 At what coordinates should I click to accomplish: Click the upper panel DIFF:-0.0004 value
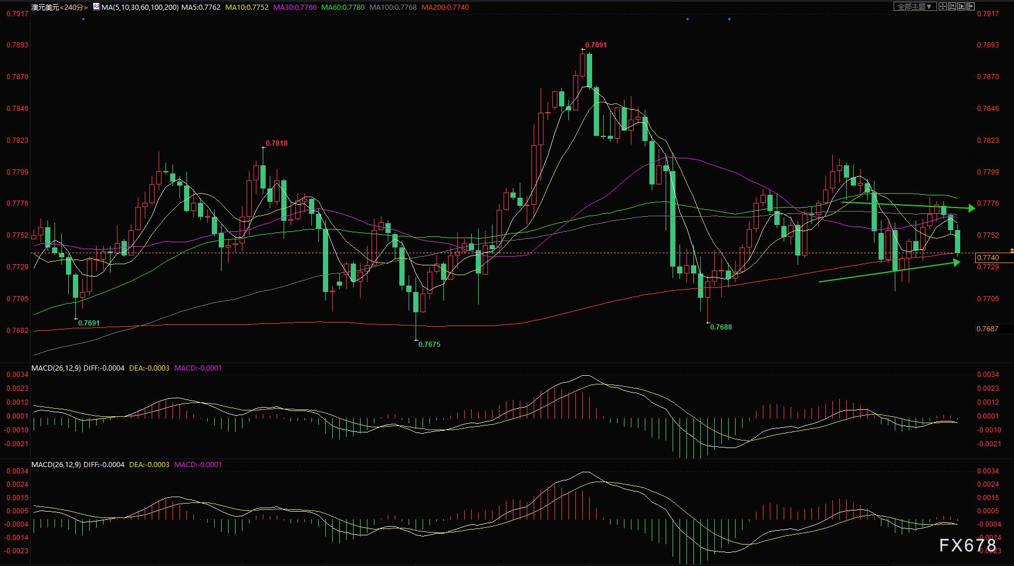click(x=104, y=368)
